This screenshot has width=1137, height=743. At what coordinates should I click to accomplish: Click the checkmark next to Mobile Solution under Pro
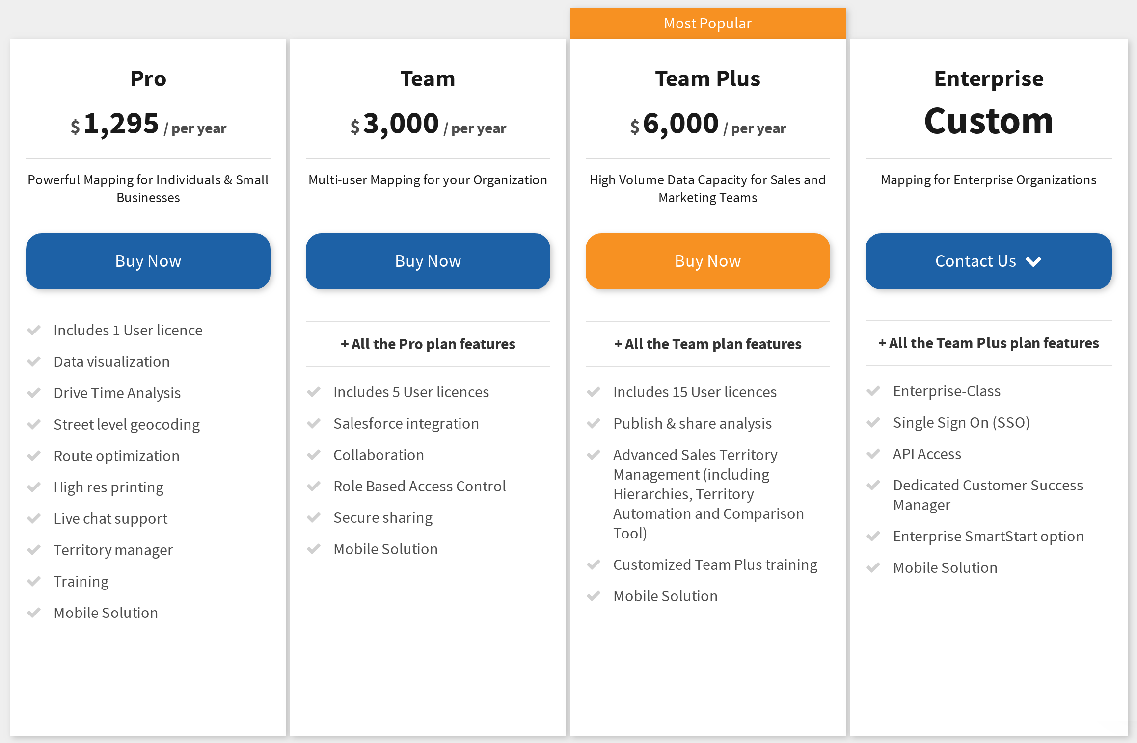pos(34,613)
